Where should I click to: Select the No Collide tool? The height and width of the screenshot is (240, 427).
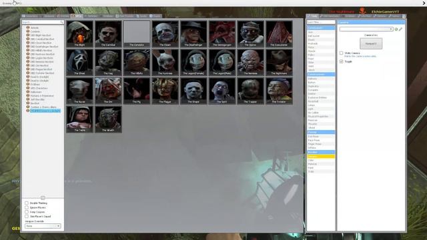[321, 113]
